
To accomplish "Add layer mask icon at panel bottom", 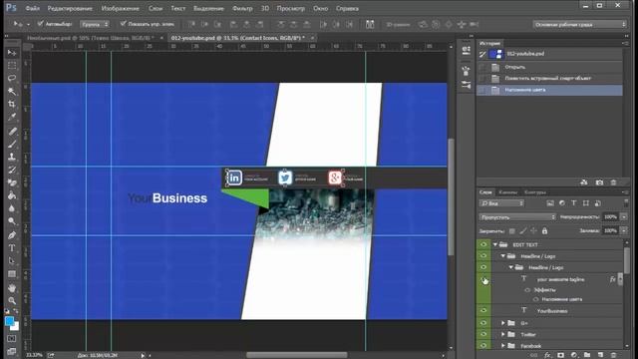I will pos(560,355).
